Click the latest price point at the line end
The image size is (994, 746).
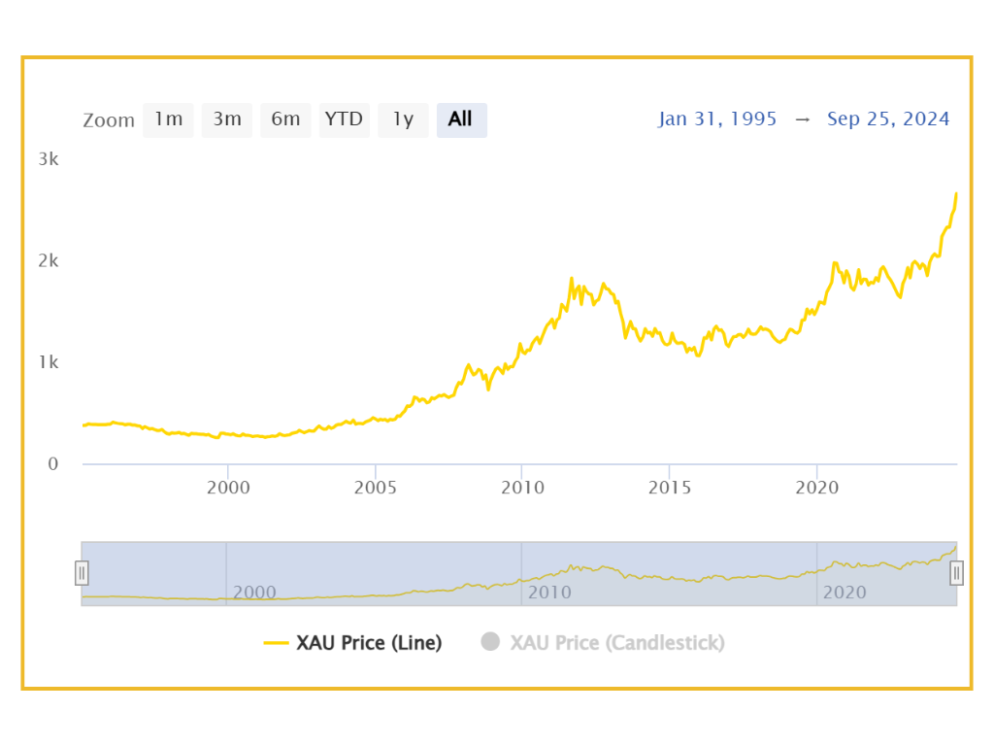(956, 193)
